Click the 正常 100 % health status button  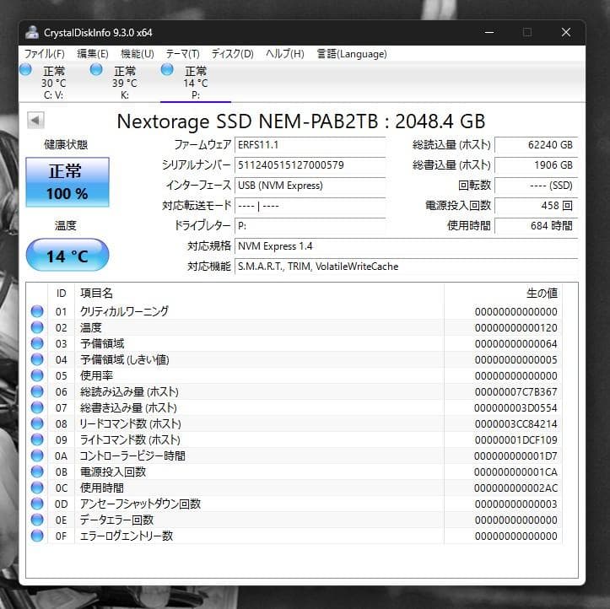pos(67,182)
